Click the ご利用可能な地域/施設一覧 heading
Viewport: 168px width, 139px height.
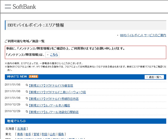[x=24, y=41]
